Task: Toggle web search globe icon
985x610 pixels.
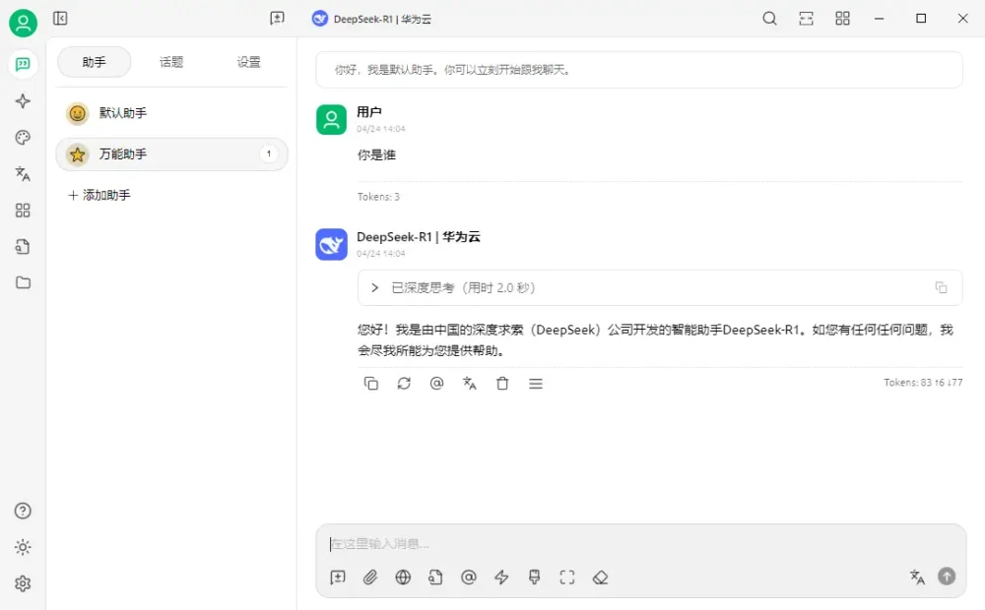Action: pos(403,578)
